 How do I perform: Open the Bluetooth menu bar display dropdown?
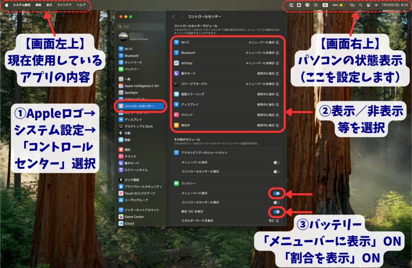pyautogui.click(x=262, y=53)
